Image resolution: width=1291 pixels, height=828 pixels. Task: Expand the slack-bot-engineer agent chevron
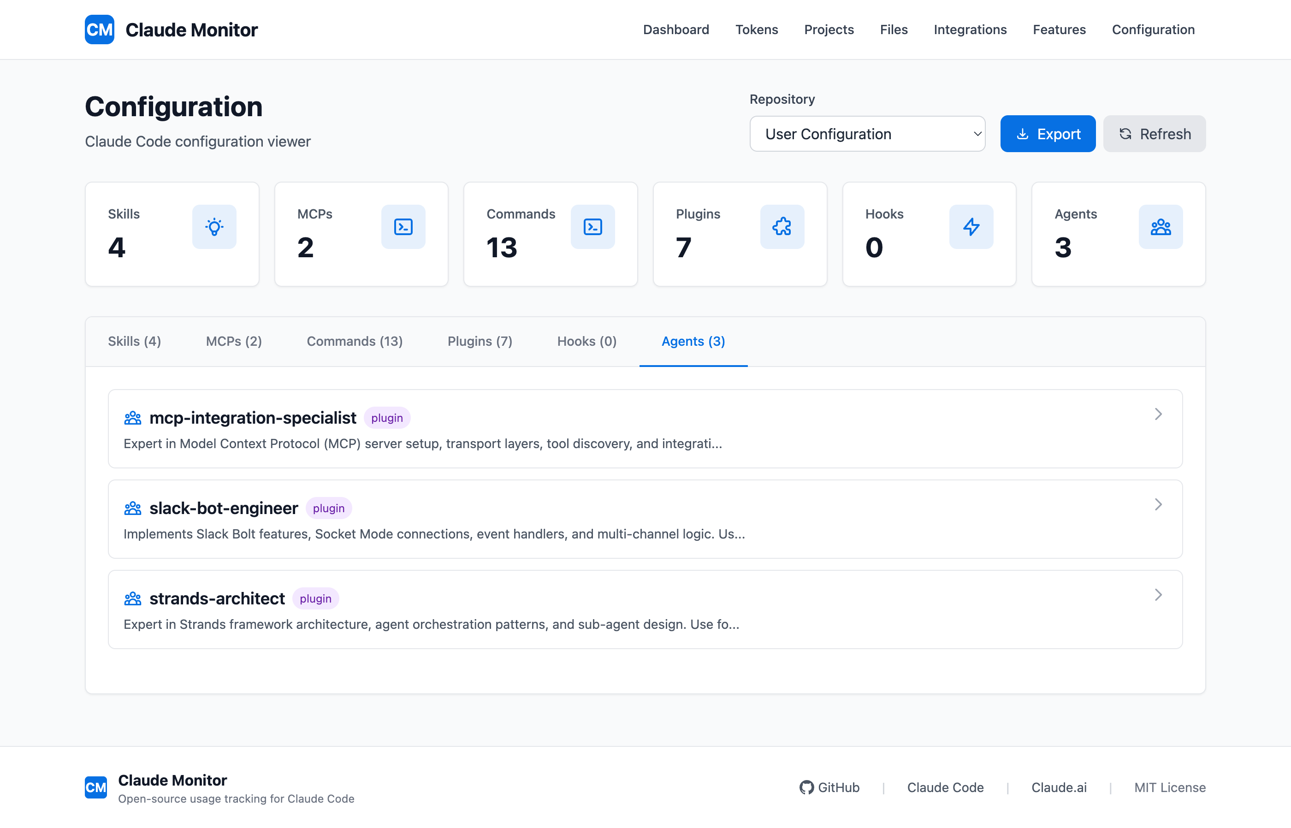pyautogui.click(x=1158, y=504)
